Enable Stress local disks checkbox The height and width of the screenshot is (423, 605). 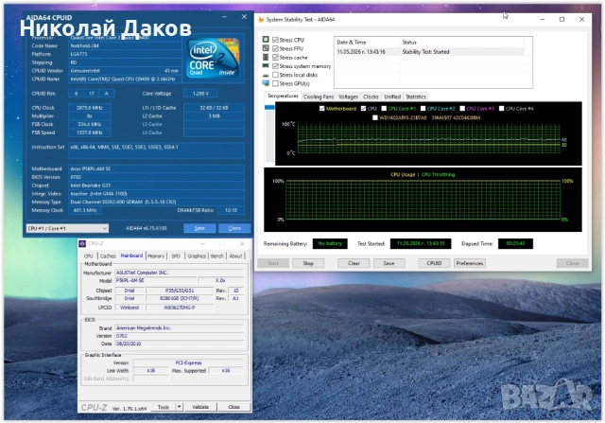click(275, 75)
